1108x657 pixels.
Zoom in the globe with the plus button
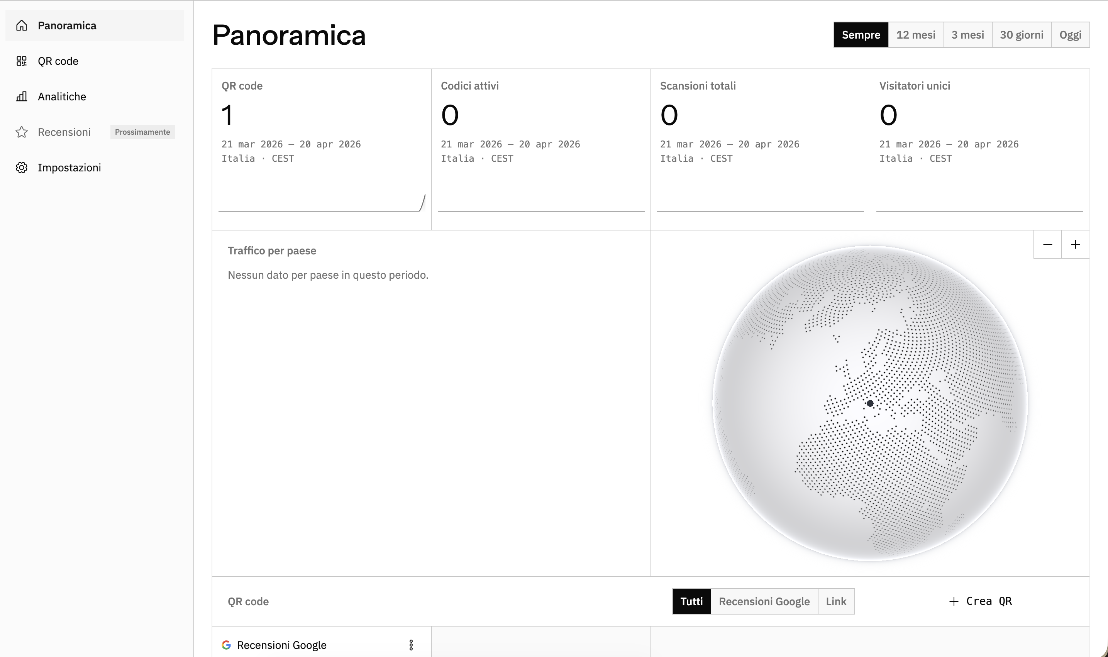click(x=1075, y=244)
